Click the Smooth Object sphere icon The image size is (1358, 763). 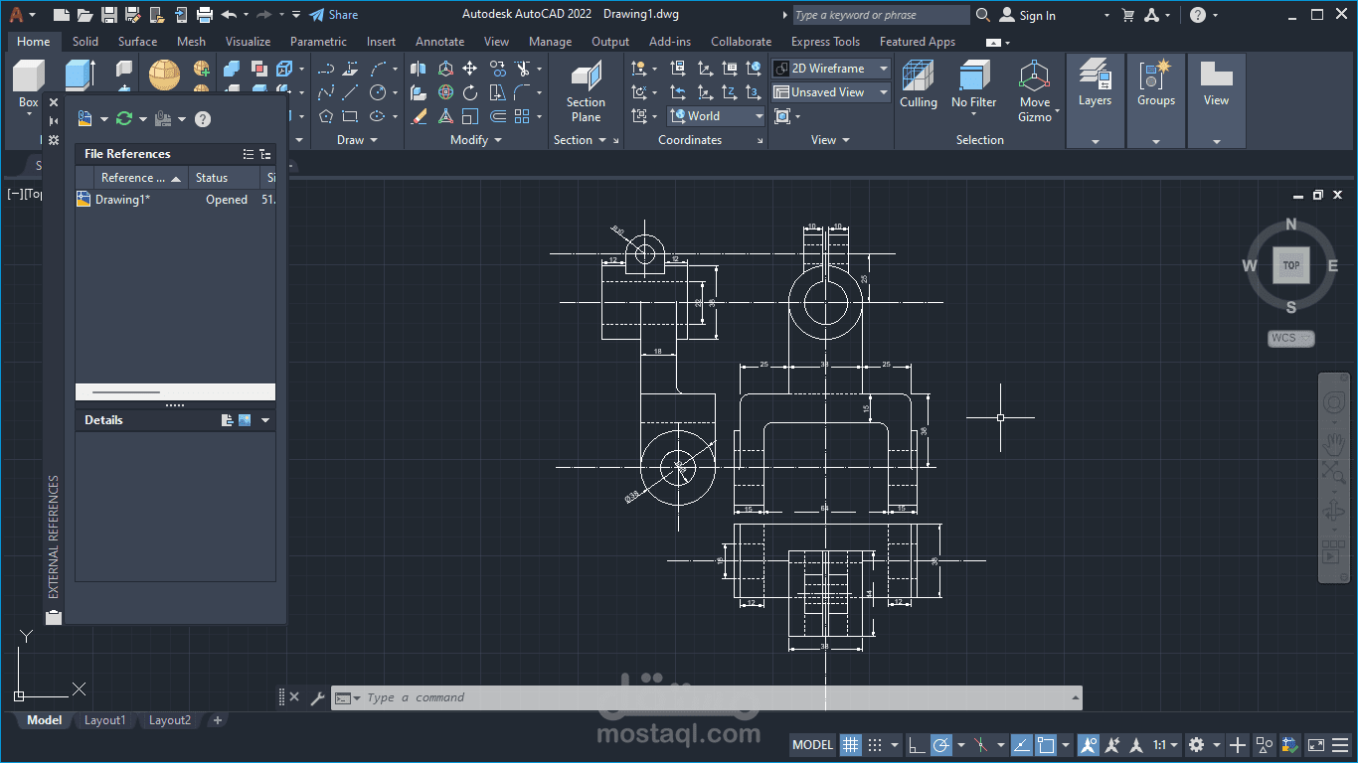point(164,75)
